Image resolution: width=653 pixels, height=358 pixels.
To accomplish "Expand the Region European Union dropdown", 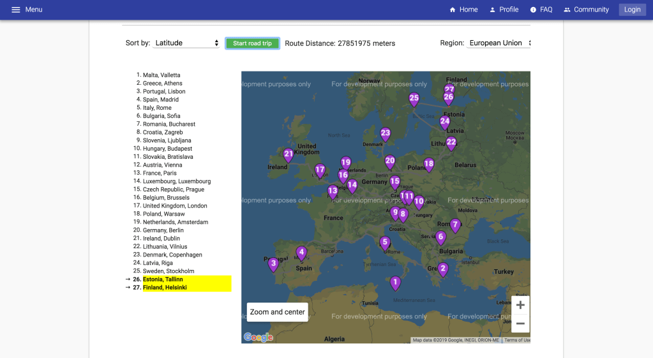I will pos(499,43).
